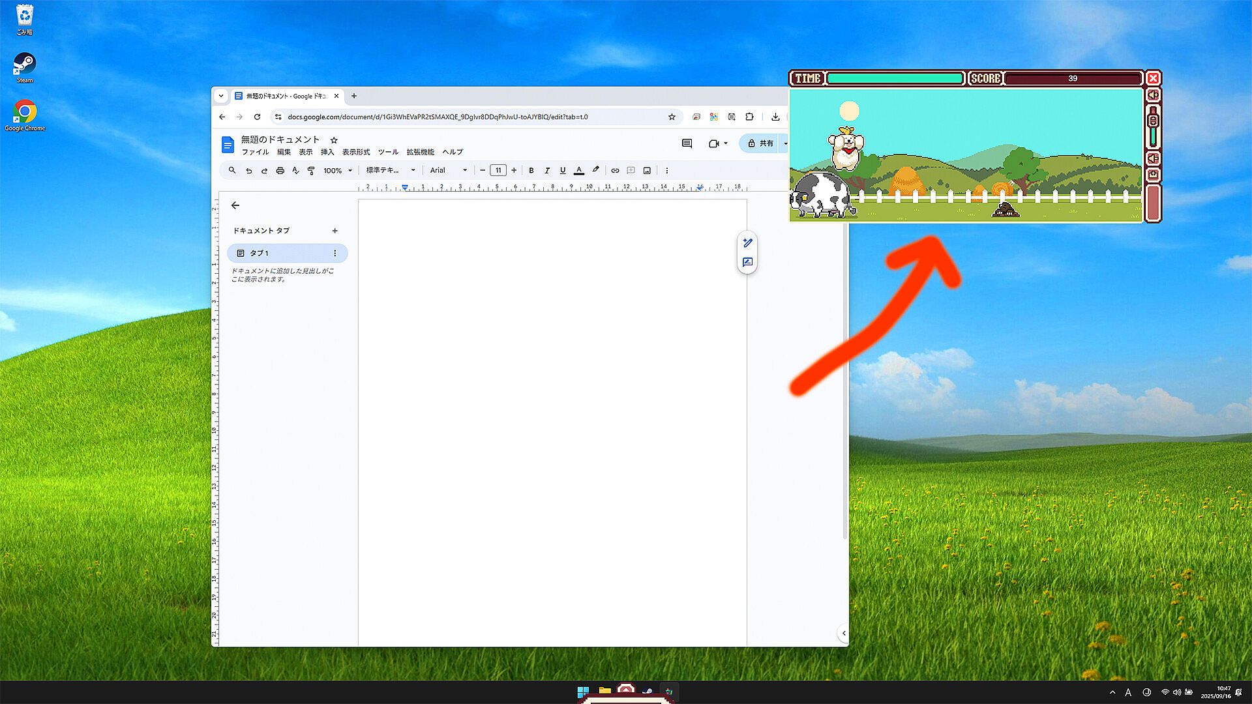Viewport: 1252px width, 704px height.
Task: Open the Arial font dropdown
Action: 449,171
